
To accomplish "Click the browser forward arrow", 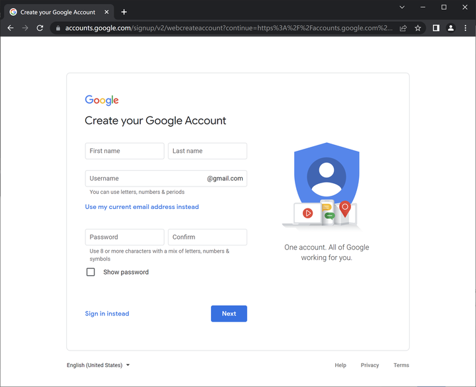I will click(x=25, y=28).
